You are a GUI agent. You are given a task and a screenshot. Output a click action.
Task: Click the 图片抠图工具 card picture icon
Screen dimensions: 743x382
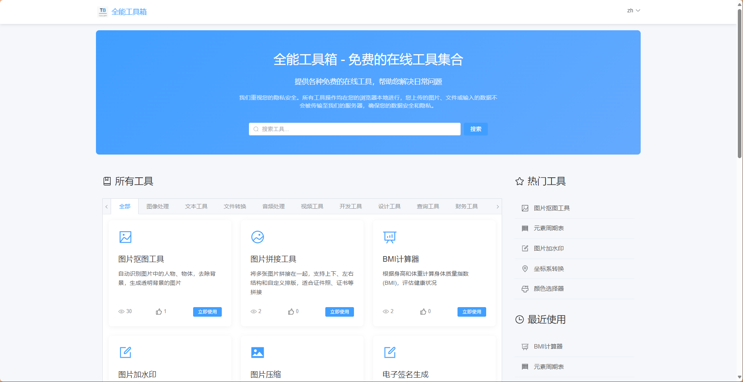[x=125, y=237]
